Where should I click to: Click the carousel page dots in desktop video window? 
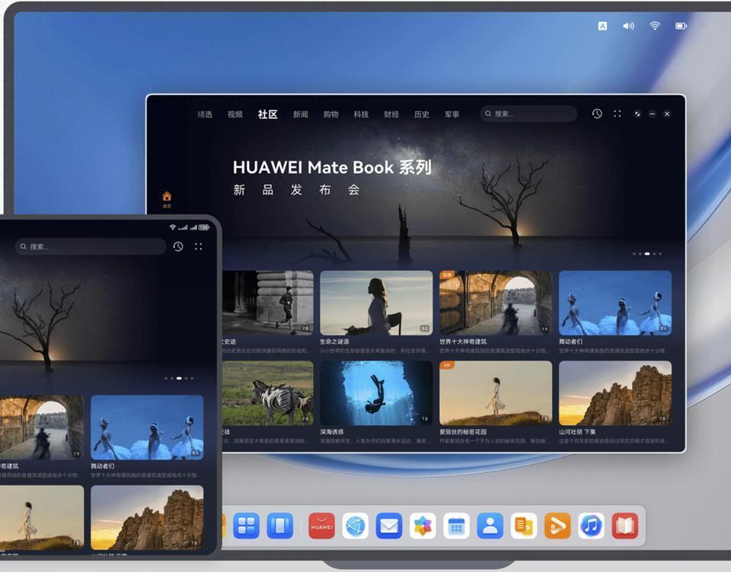coord(647,254)
